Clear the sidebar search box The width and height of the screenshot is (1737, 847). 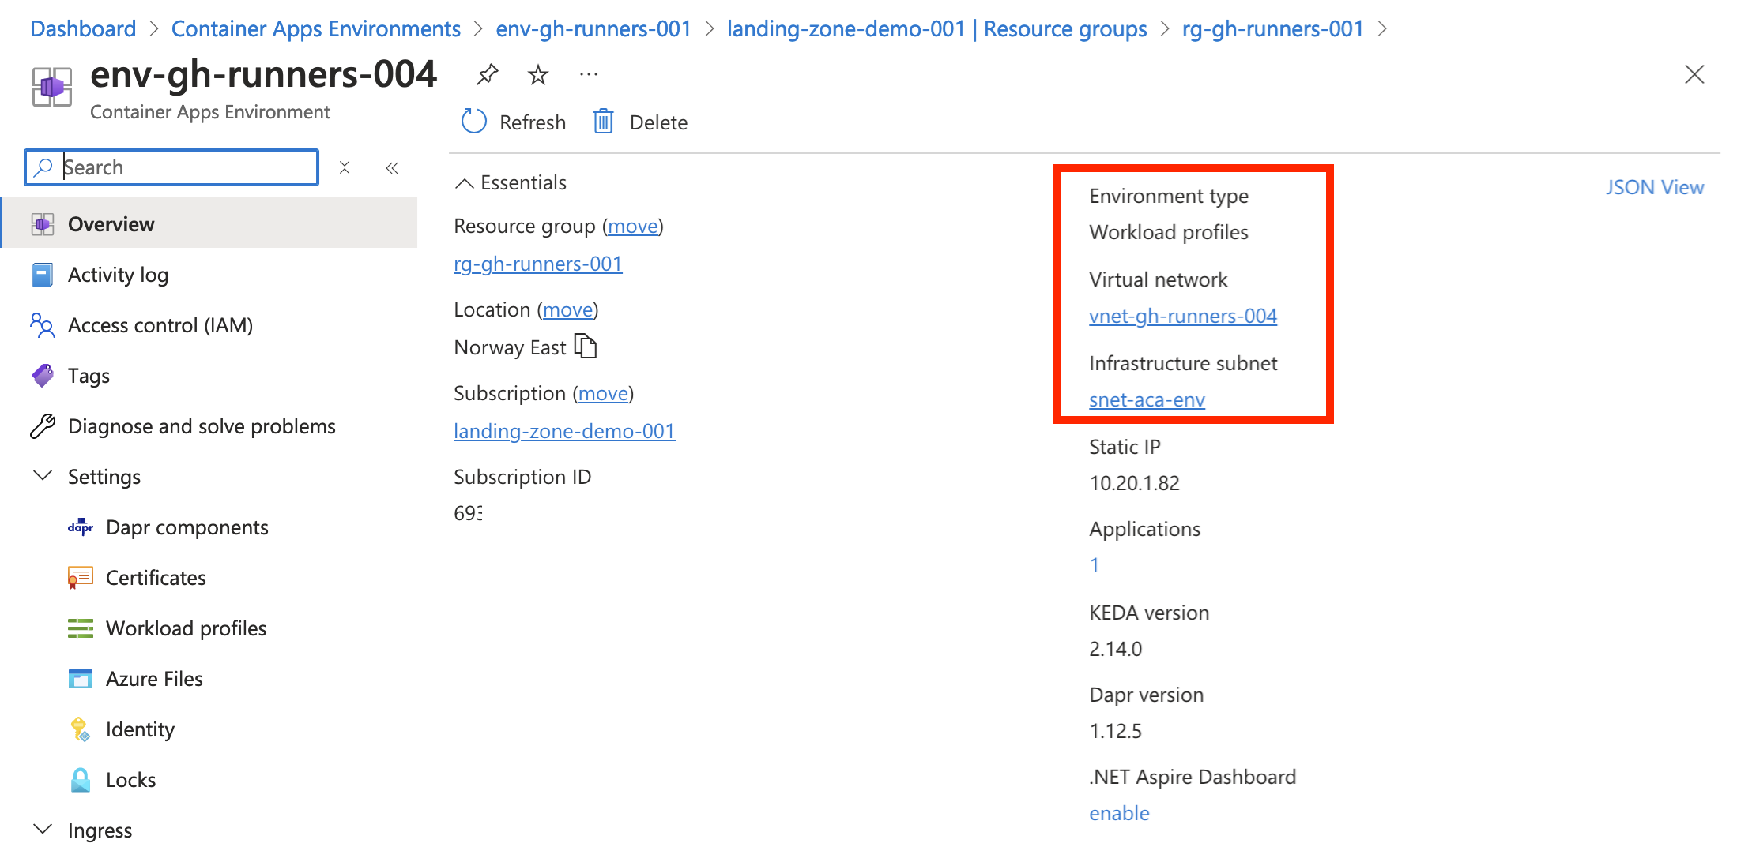[345, 167]
